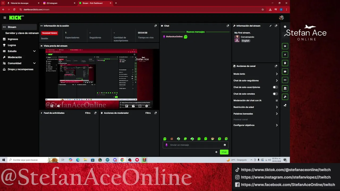Bookmark this page with the star icon
The image size is (340, 191).
pyautogui.click(x=263, y=10)
